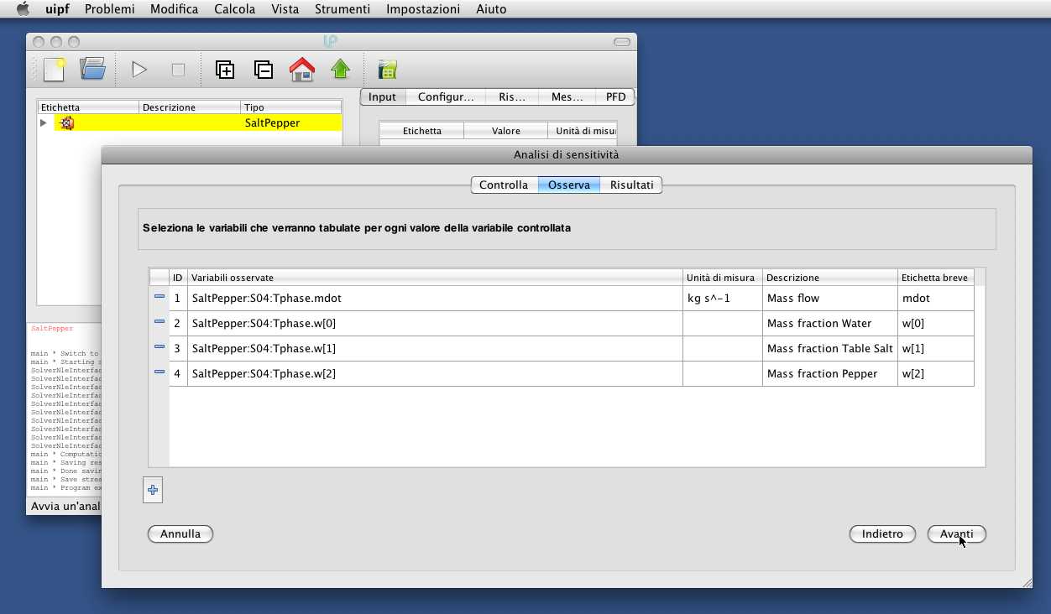This screenshot has width=1051, height=614.
Task: Click the Annulla button
Action: tap(180, 533)
